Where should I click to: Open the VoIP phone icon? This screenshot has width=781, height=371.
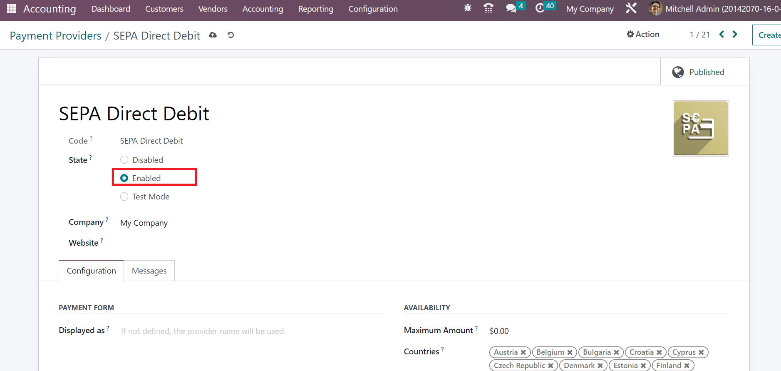point(488,8)
